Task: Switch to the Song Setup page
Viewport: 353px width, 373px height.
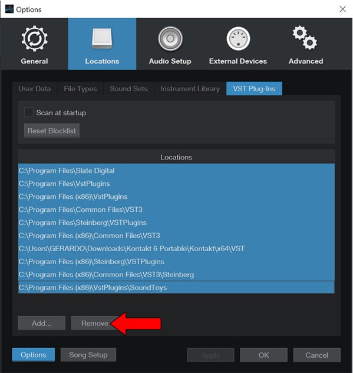Action: tap(88, 355)
